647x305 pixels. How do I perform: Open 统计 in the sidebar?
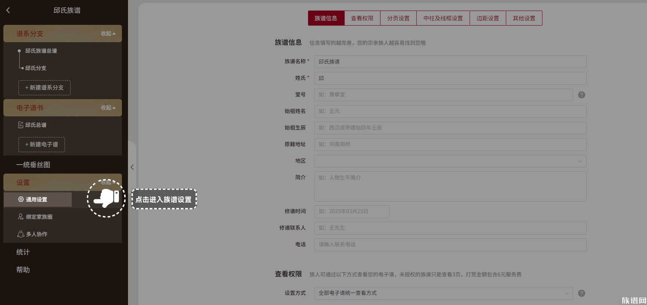coord(23,252)
